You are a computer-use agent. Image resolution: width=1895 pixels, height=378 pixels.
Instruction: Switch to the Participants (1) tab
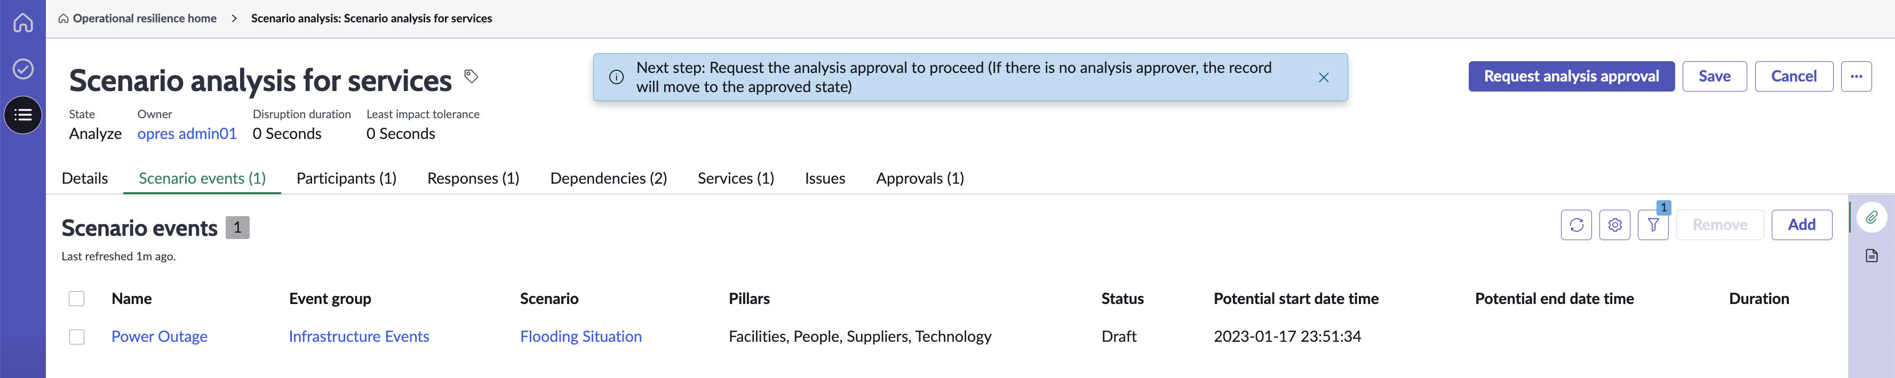346,178
